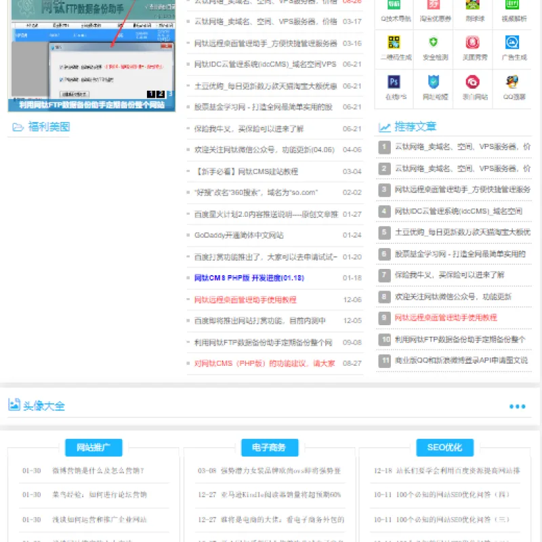Image resolution: width=542 pixels, height=542 pixels.
Task: Open recommended article 4 网钛IDC云管理系统
Action: tap(459, 211)
